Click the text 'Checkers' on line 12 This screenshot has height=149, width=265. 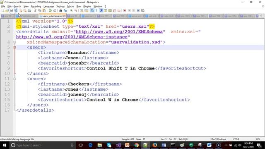click(x=78, y=84)
